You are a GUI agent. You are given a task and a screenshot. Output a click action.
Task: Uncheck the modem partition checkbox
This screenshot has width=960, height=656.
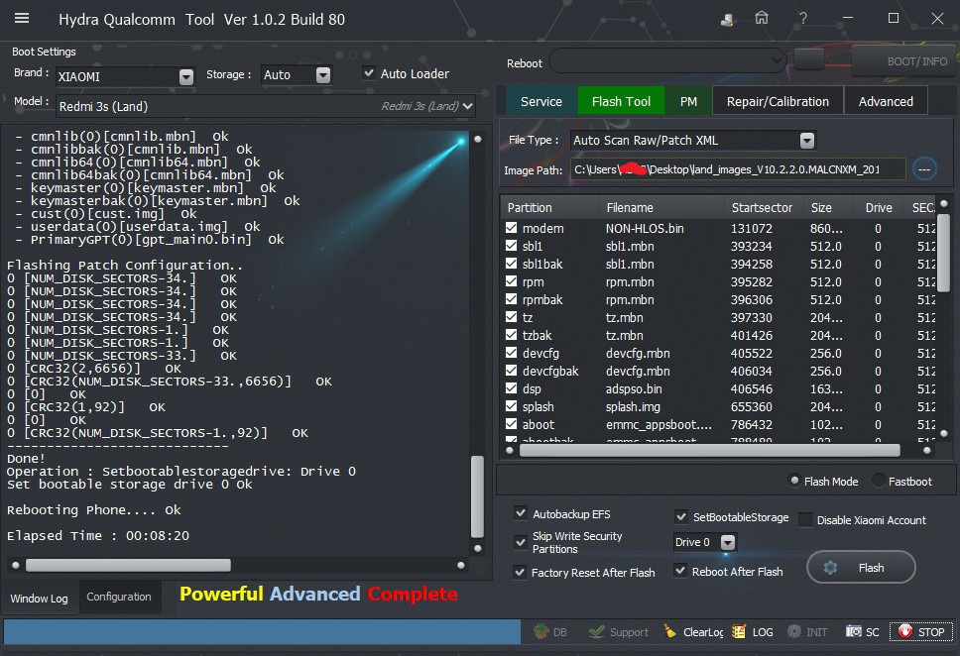[511, 228]
